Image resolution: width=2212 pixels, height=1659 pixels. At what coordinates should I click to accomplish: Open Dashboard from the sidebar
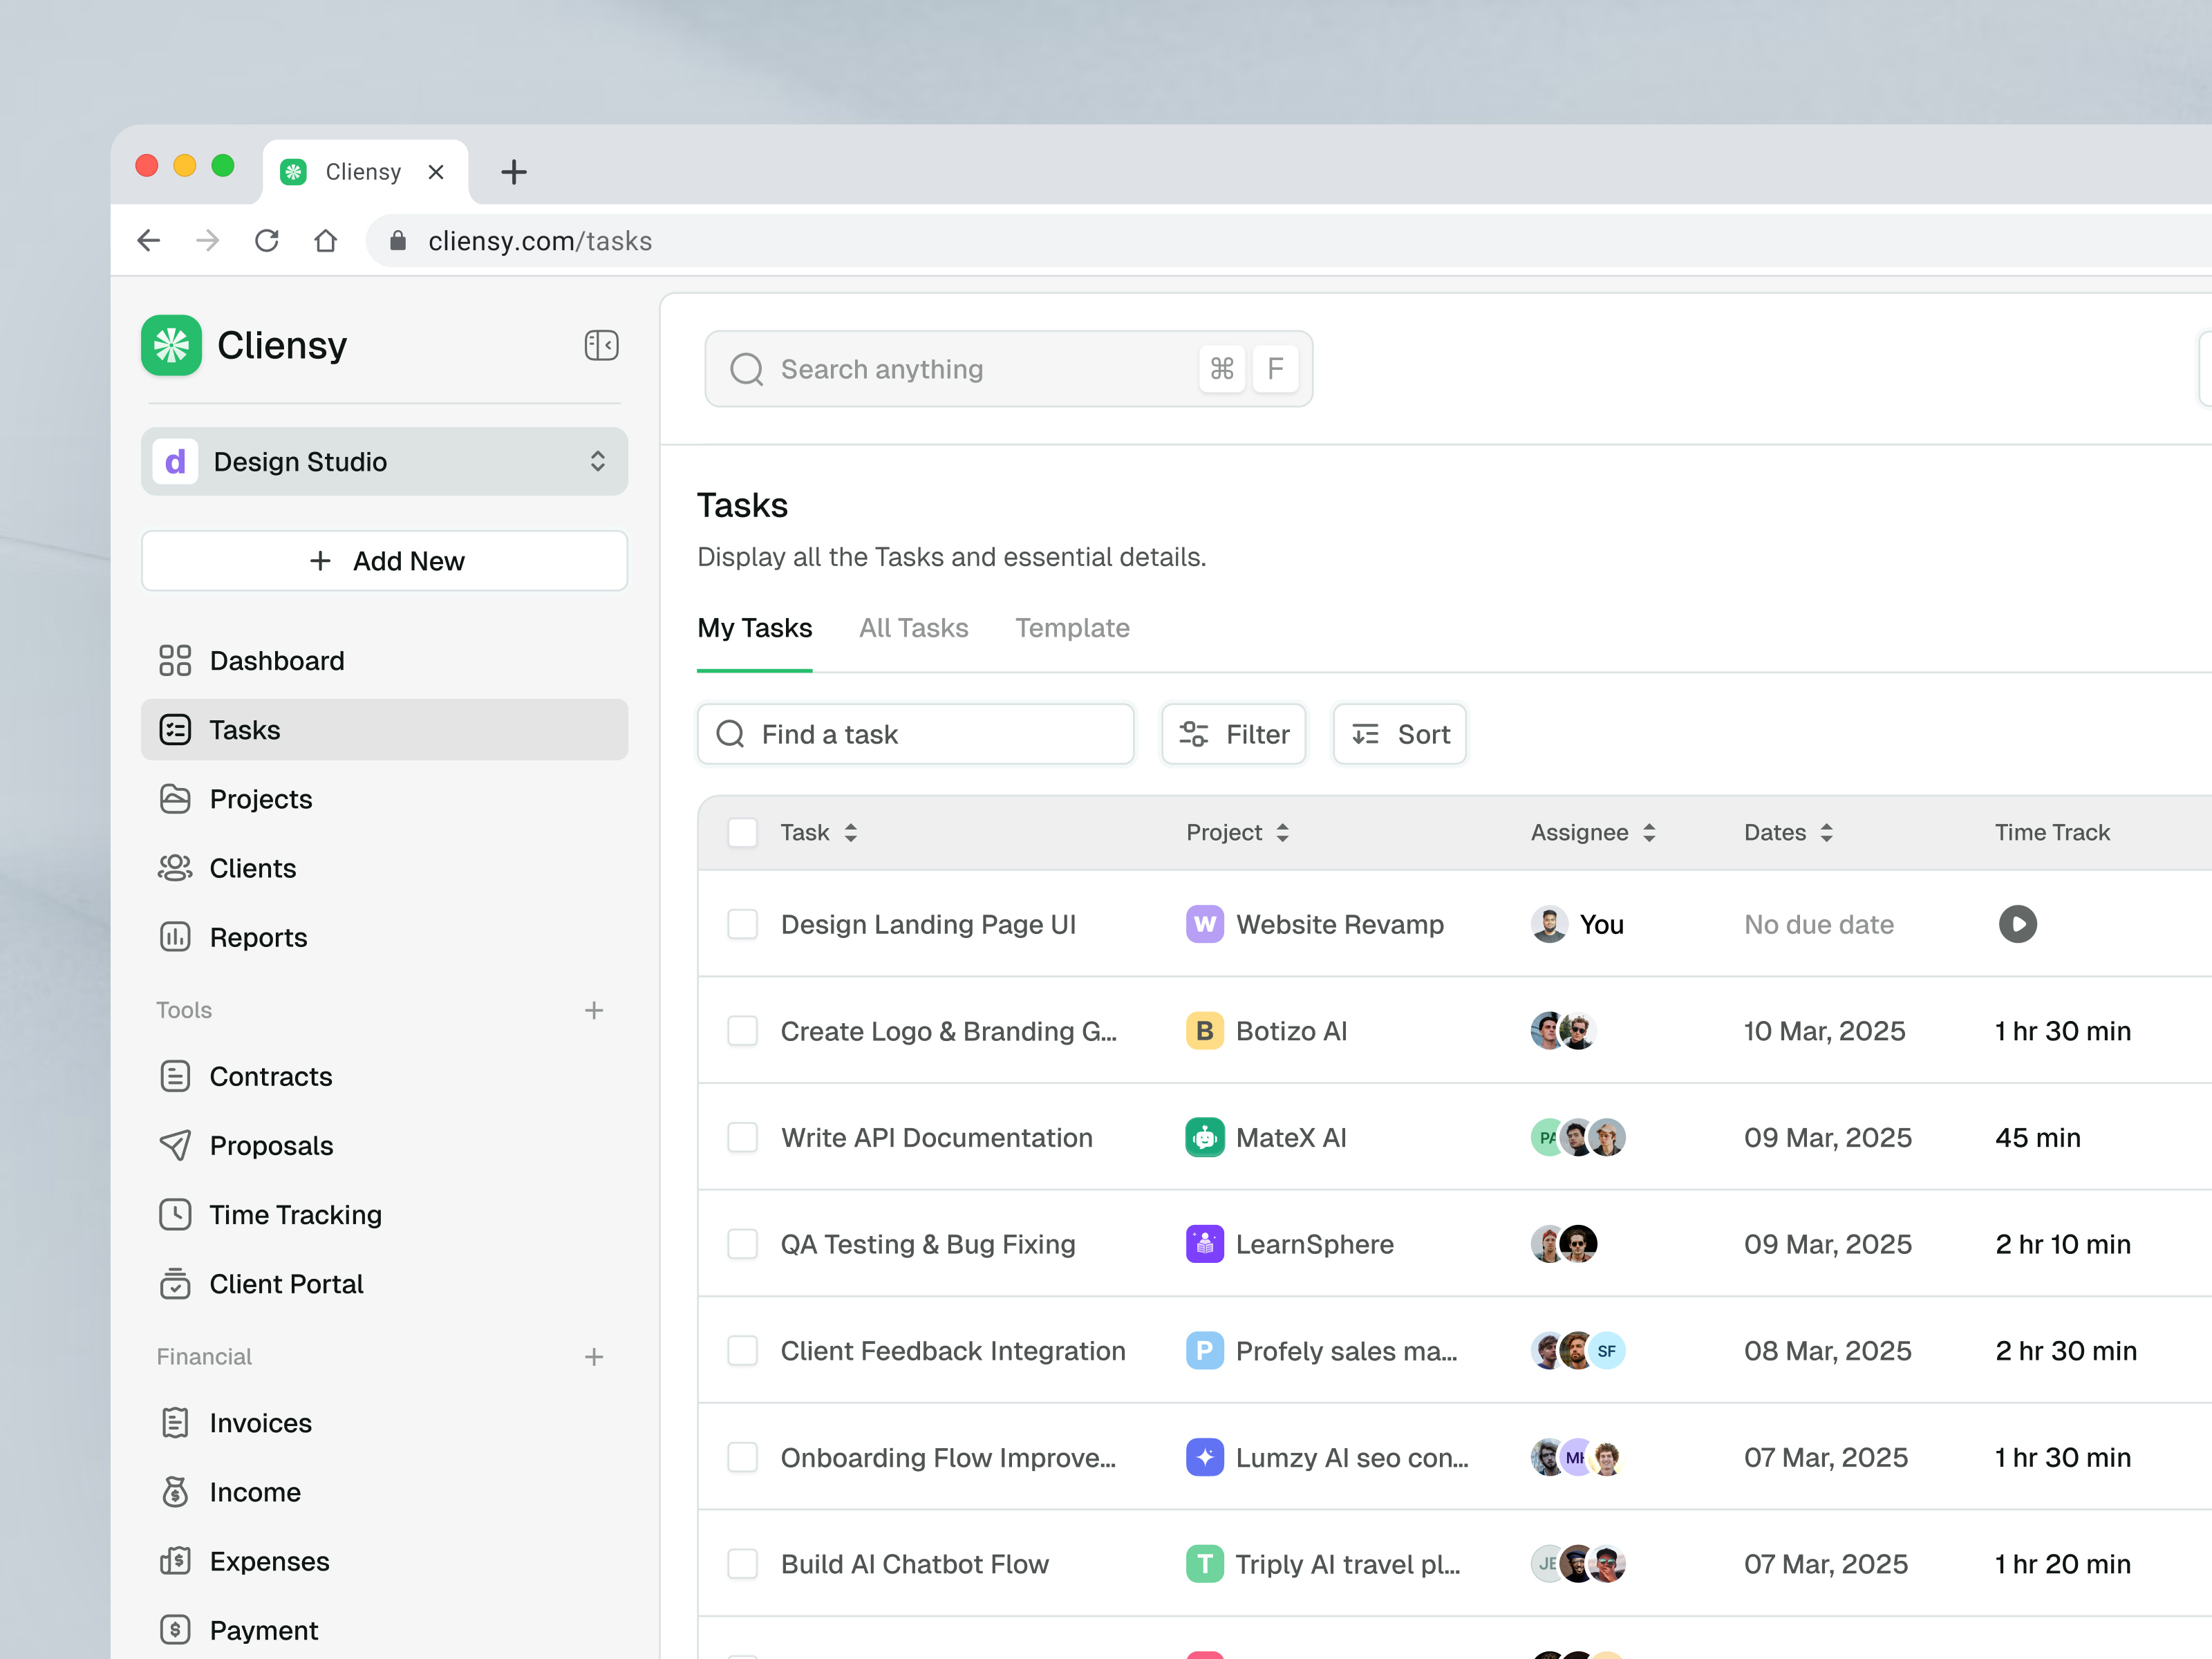276,660
